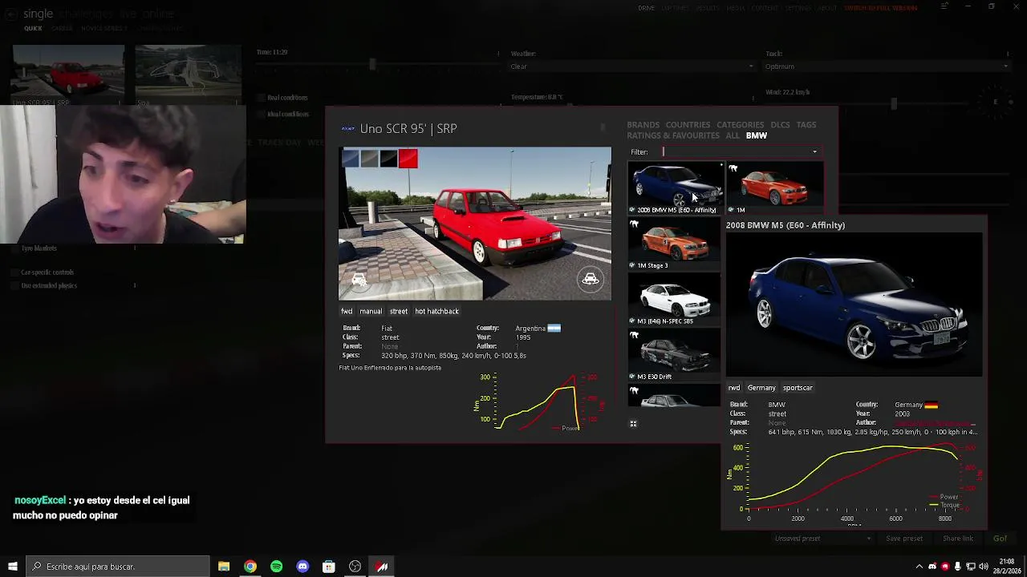The width and height of the screenshot is (1027, 577).
Task: Click the tray microphone icon
Action: (958, 567)
